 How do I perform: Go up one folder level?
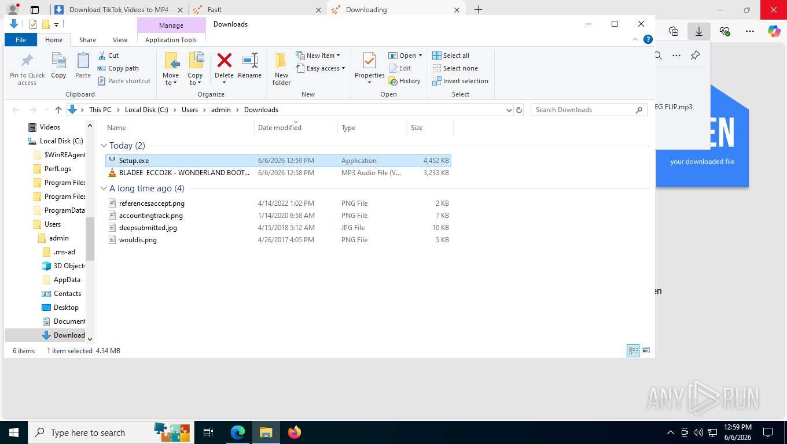[x=58, y=110]
